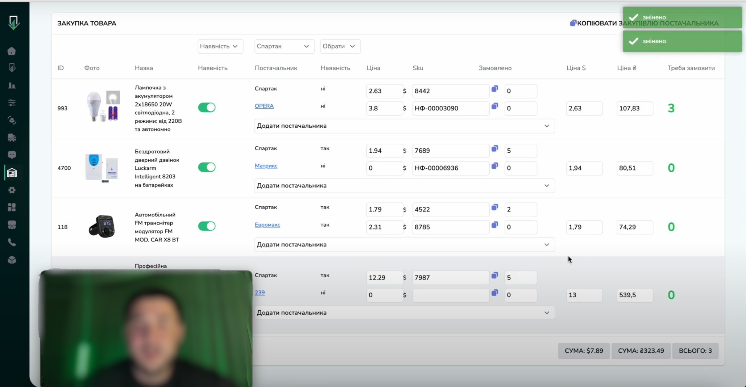Click the Треба замовити column header
Image resolution: width=746 pixels, height=387 pixels.
[691, 68]
